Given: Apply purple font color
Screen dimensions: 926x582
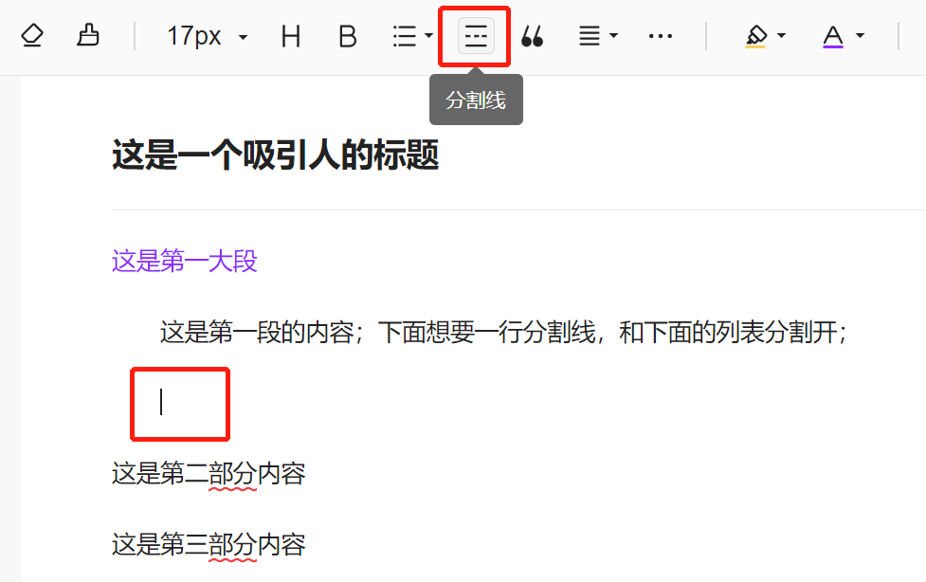Looking at the screenshot, I should [x=833, y=36].
